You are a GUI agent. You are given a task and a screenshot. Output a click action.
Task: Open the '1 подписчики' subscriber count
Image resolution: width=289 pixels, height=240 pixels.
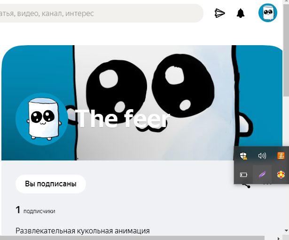(x=35, y=210)
